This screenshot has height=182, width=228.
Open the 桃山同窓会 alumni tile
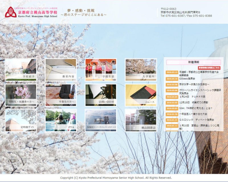pos(141,120)
